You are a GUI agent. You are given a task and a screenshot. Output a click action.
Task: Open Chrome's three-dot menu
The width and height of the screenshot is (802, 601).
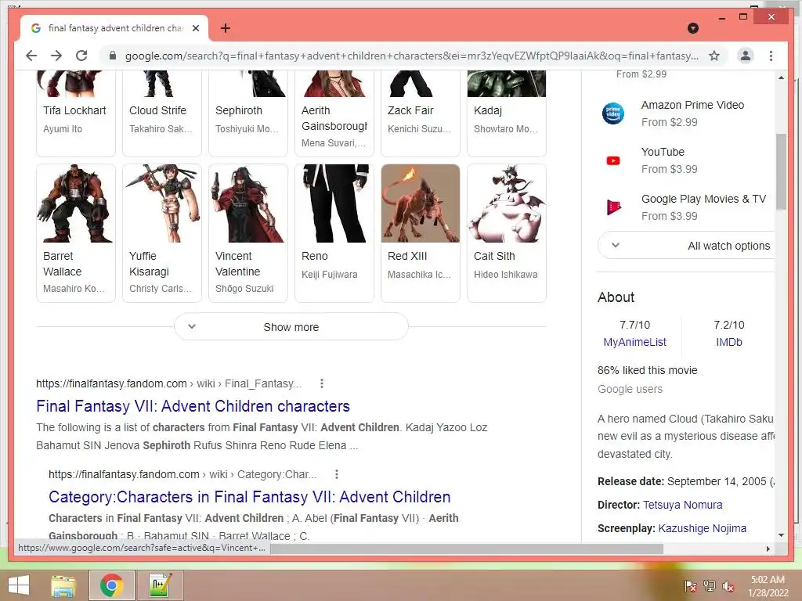coord(771,56)
